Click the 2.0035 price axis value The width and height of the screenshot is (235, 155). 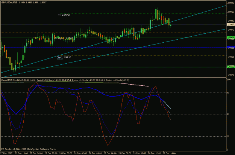(x=230, y=3)
